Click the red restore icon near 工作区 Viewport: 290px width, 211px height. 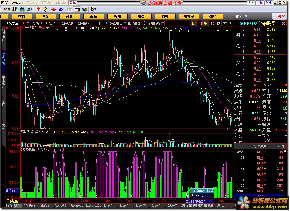tap(279, 17)
